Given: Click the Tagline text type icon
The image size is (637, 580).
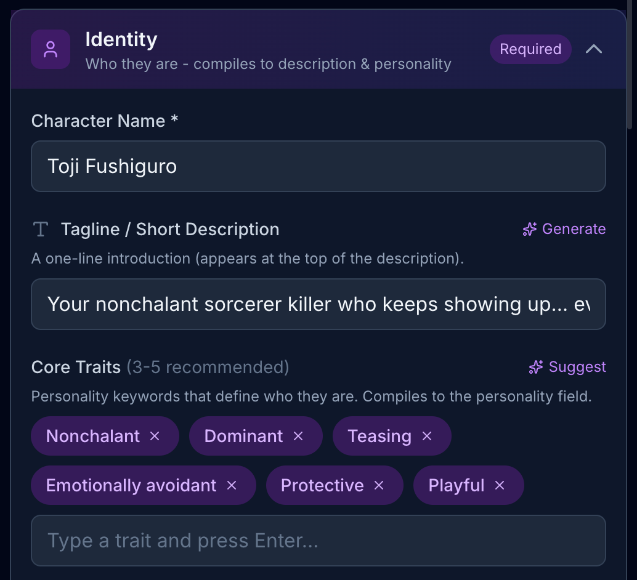Looking at the screenshot, I should pyautogui.click(x=41, y=230).
